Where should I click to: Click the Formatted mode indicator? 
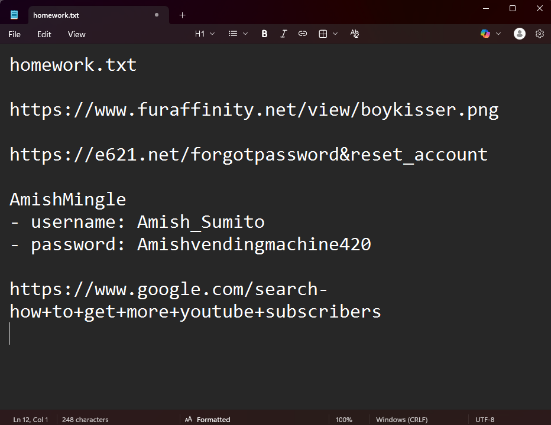208,420
